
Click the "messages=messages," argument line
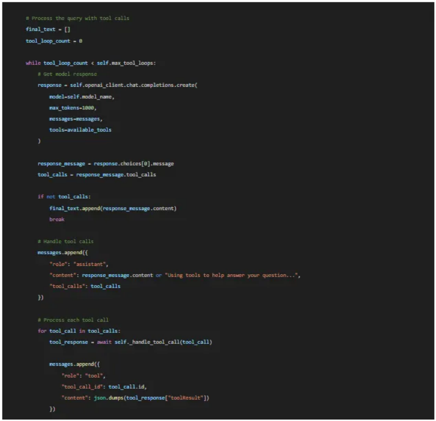coord(76,118)
